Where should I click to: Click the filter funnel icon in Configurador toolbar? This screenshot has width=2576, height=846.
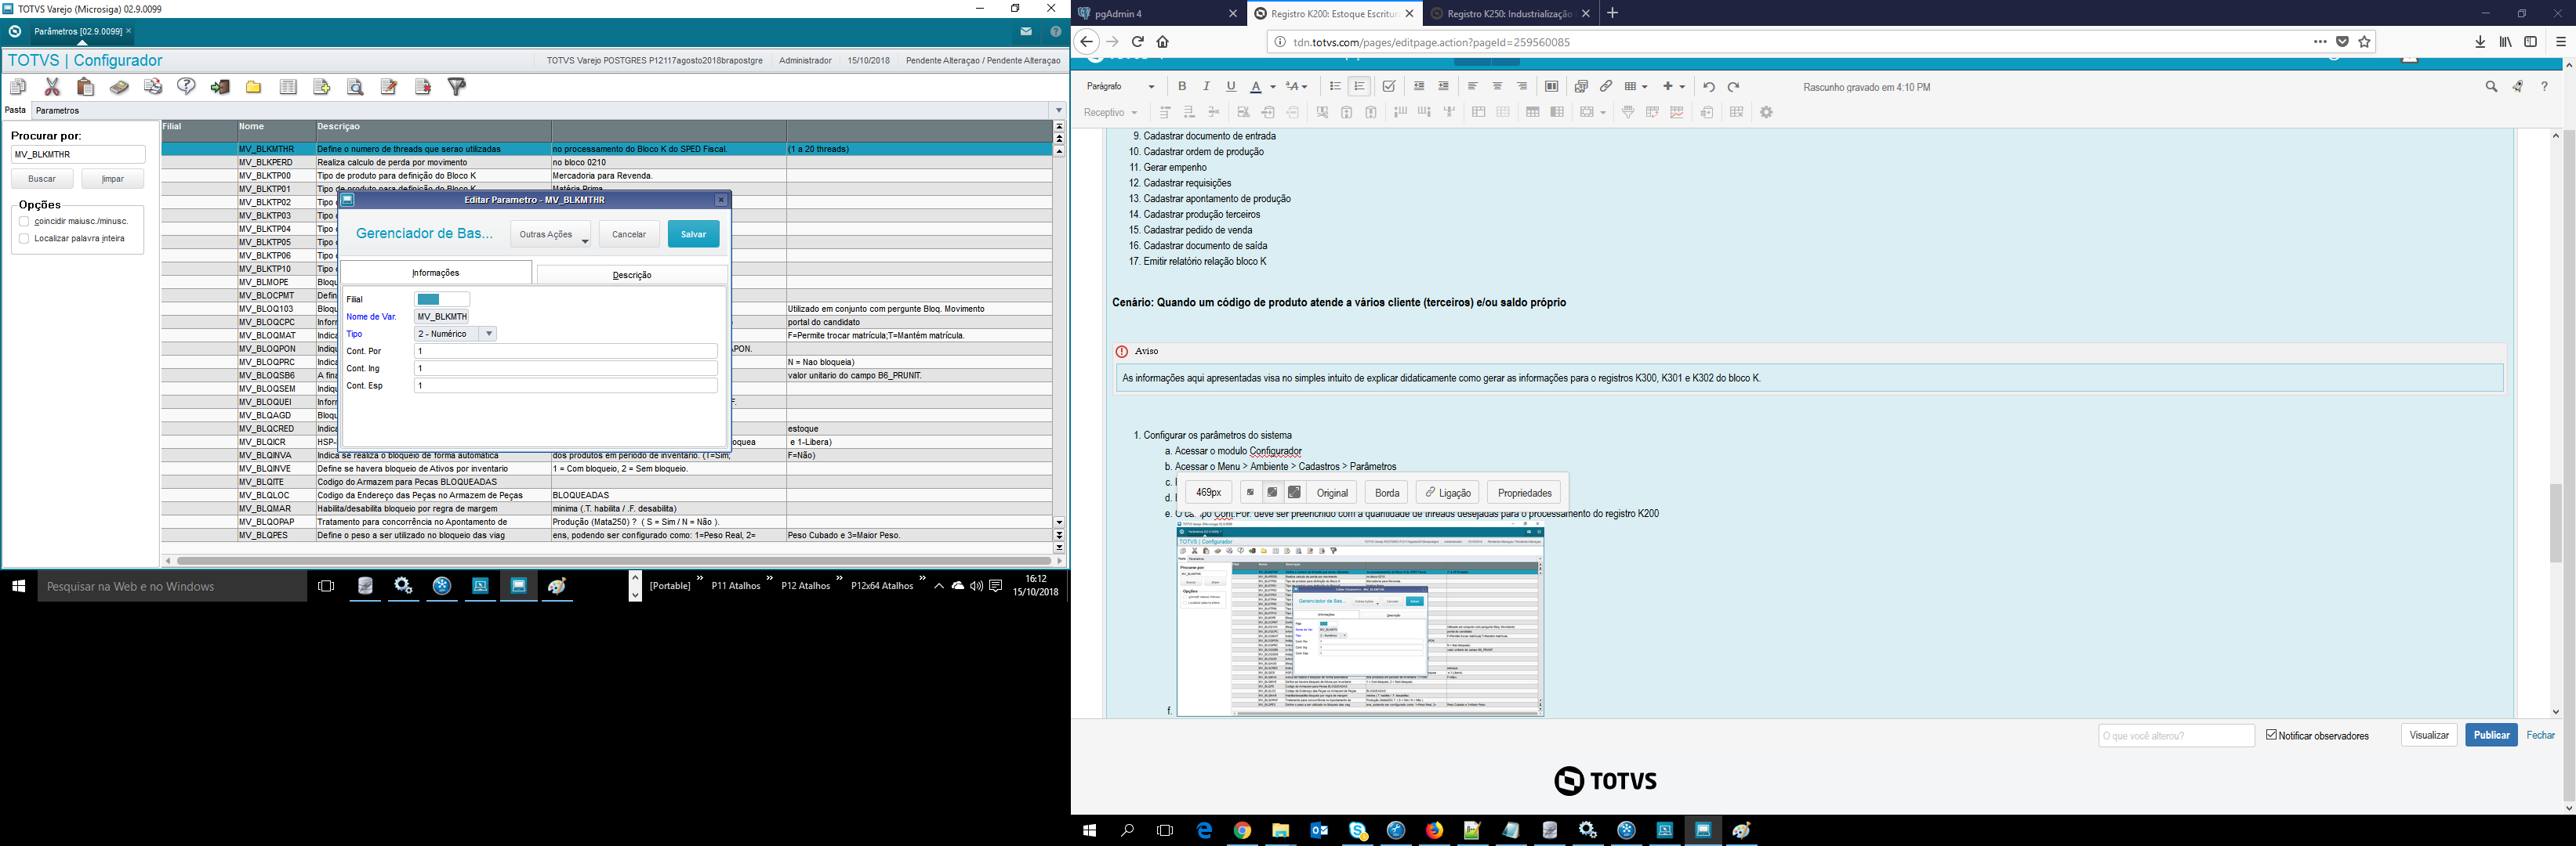pyautogui.click(x=456, y=87)
